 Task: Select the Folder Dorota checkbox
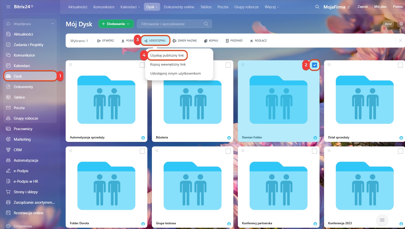[142, 151]
